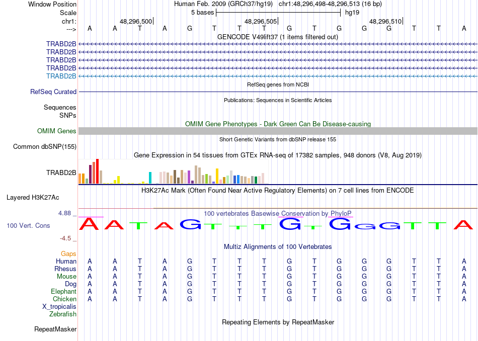Click the 5 bases scale bar label
478x341 pixels.
click(x=202, y=13)
